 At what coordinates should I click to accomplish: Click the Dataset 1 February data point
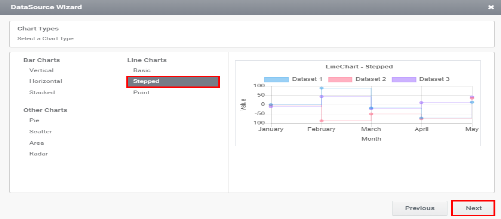321,88
